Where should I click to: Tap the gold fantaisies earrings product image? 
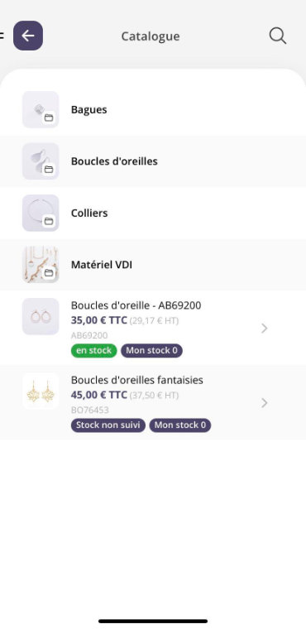pos(41,391)
